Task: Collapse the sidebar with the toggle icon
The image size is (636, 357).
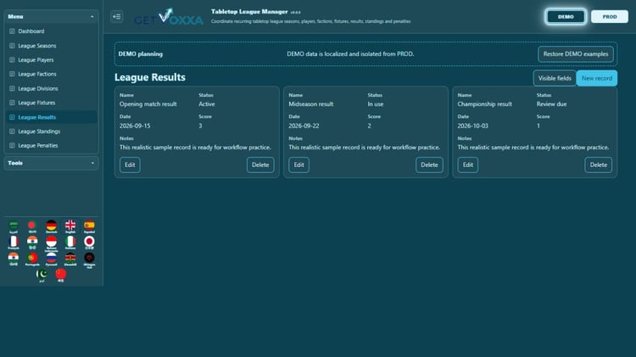Action: click(117, 17)
